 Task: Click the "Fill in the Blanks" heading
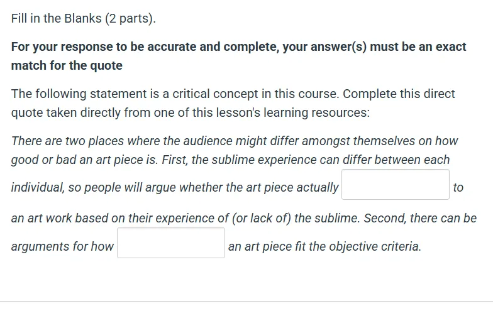83,19
